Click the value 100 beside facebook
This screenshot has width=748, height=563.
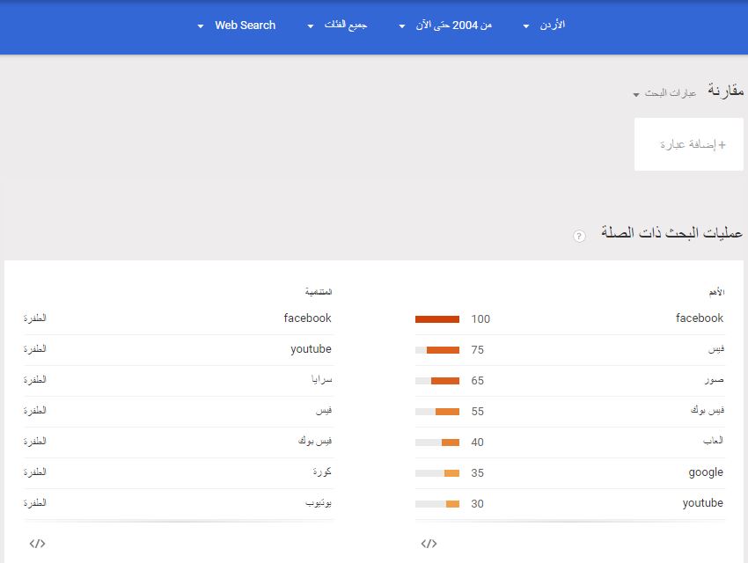480,319
